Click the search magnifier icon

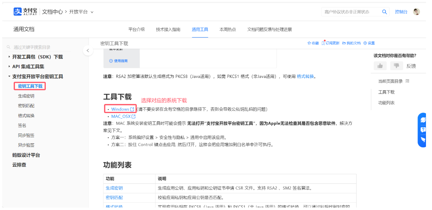click(x=385, y=12)
